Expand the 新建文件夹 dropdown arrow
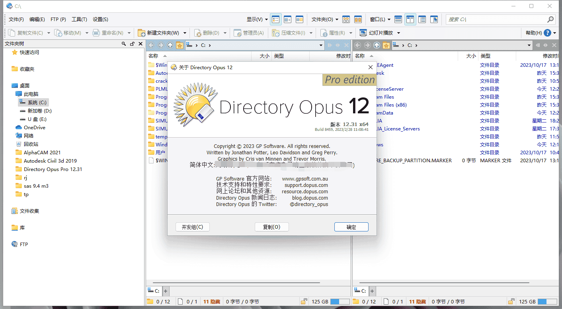 point(185,33)
